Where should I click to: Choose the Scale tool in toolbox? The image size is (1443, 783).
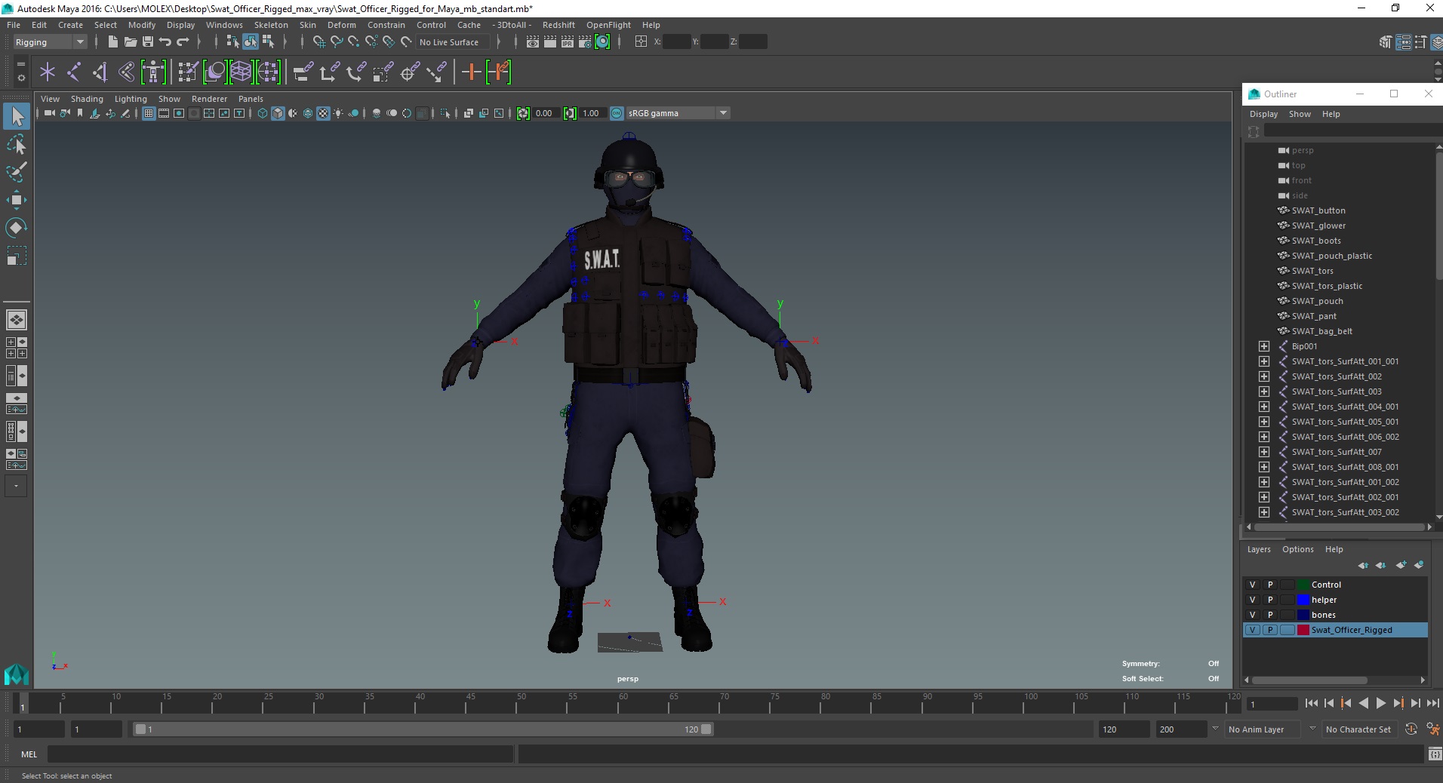point(17,256)
